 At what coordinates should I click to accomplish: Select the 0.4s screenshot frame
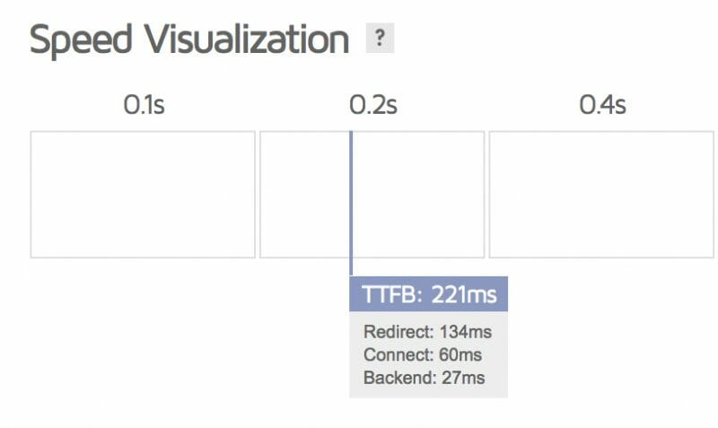click(x=600, y=195)
